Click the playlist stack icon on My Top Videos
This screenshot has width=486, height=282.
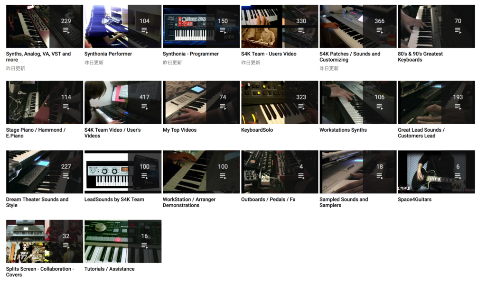pyautogui.click(x=223, y=107)
